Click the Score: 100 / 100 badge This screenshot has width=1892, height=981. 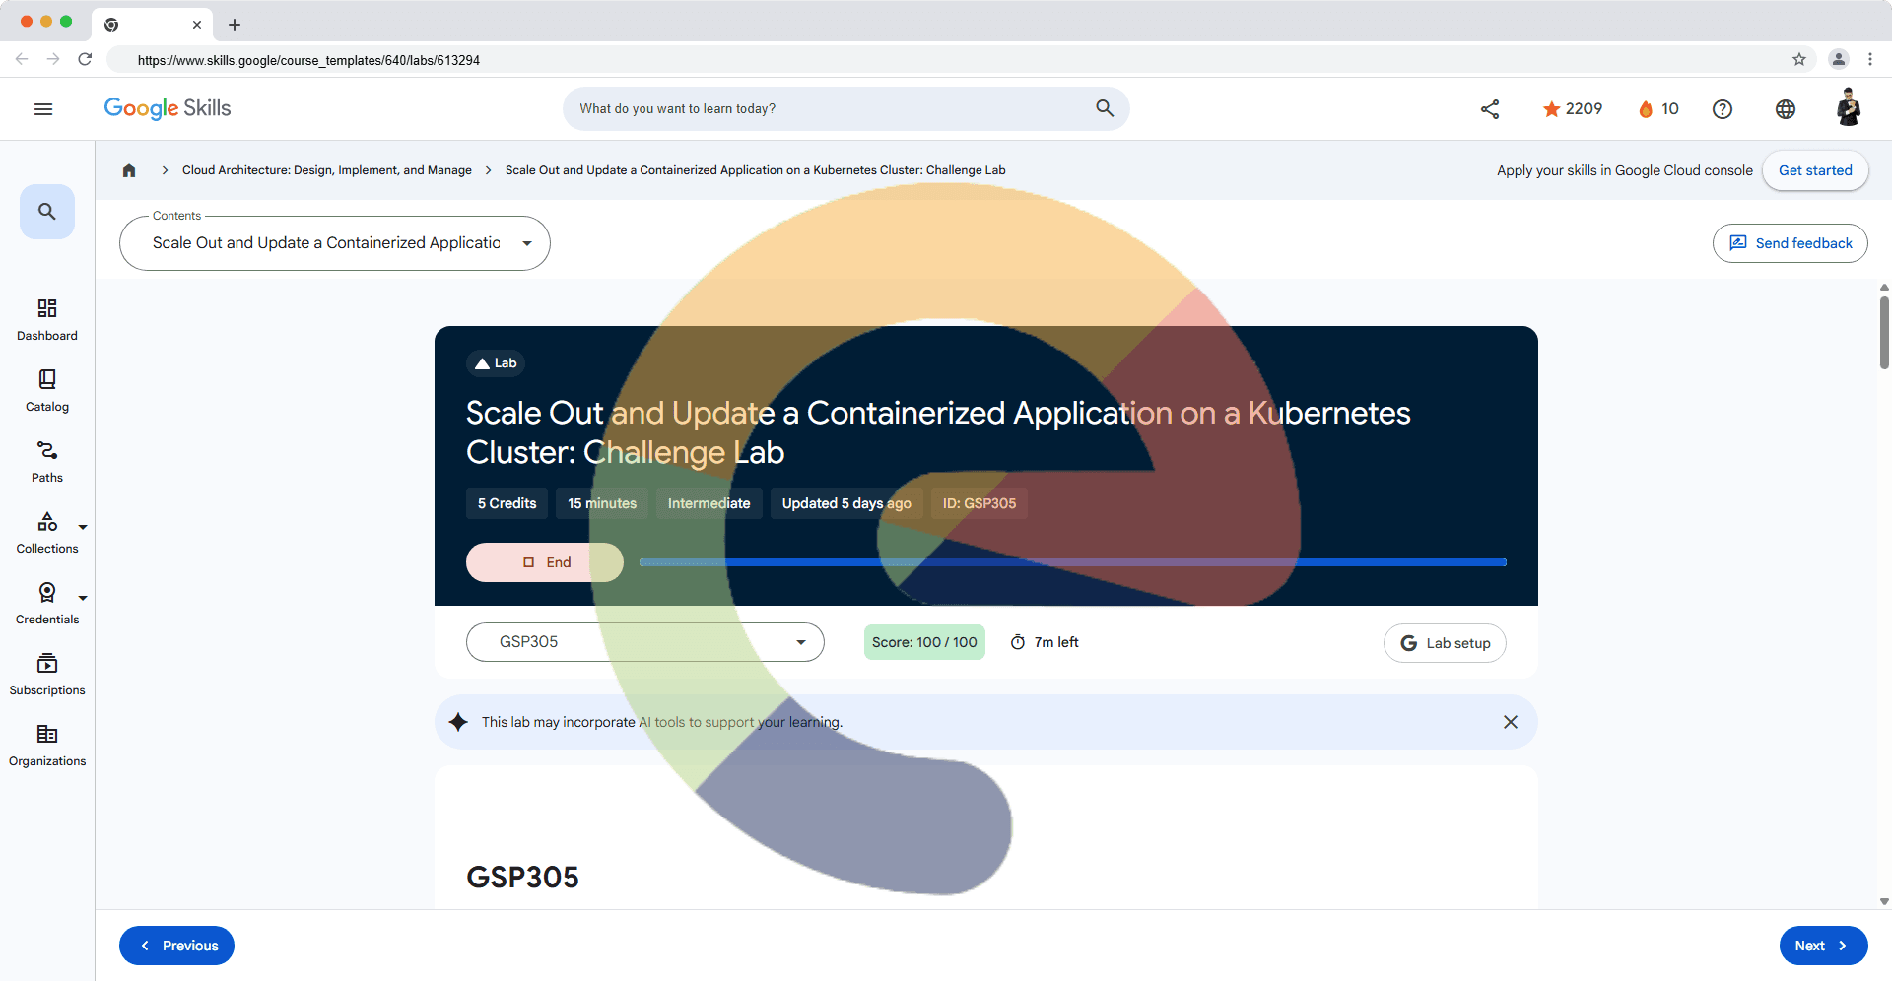pyautogui.click(x=924, y=642)
